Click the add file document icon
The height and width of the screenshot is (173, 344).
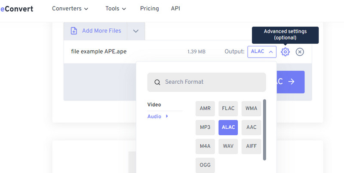point(74,31)
